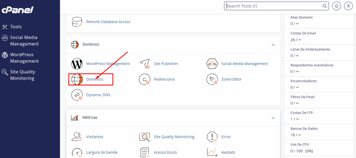Screen dimensions: 356x158
Task: Click the Zone Editor icon
Action: [212, 79]
